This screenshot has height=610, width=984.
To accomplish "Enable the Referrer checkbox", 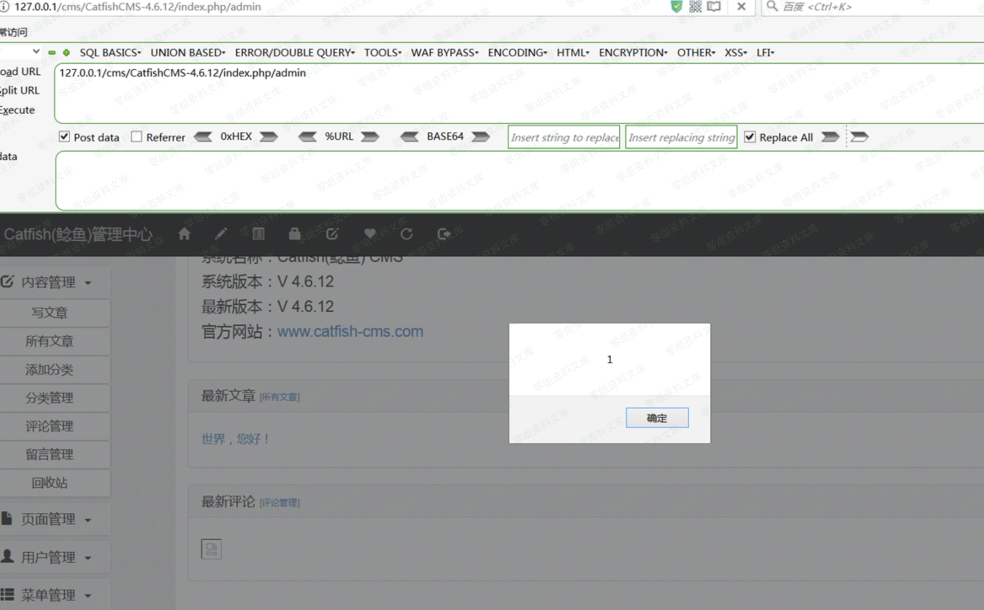I will [136, 137].
